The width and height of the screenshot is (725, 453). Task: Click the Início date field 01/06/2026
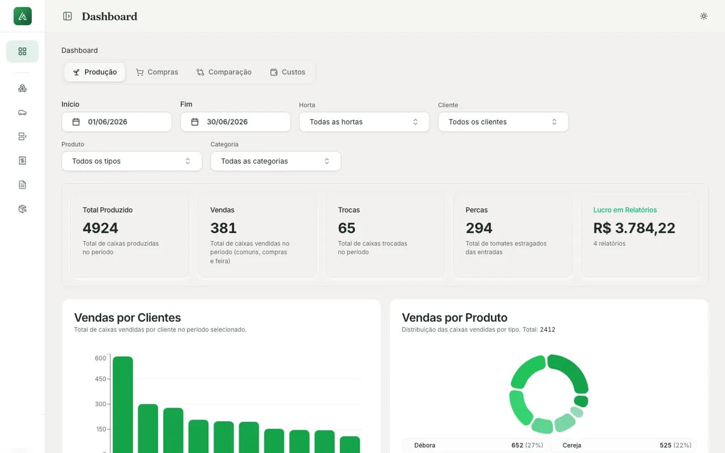(116, 122)
